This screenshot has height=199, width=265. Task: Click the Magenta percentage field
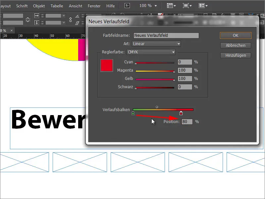click(185, 70)
